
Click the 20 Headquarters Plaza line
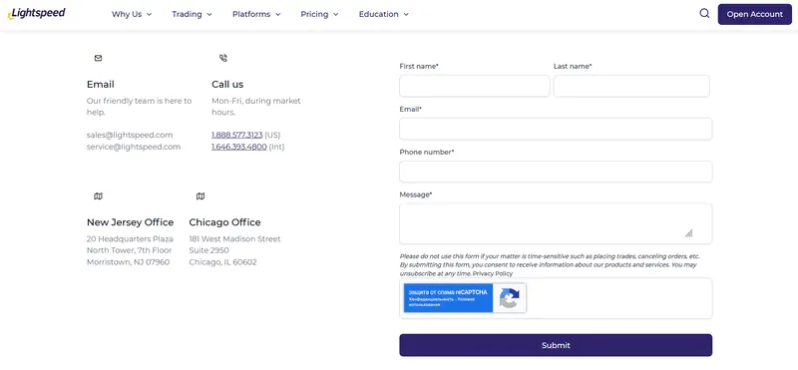click(130, 238)
